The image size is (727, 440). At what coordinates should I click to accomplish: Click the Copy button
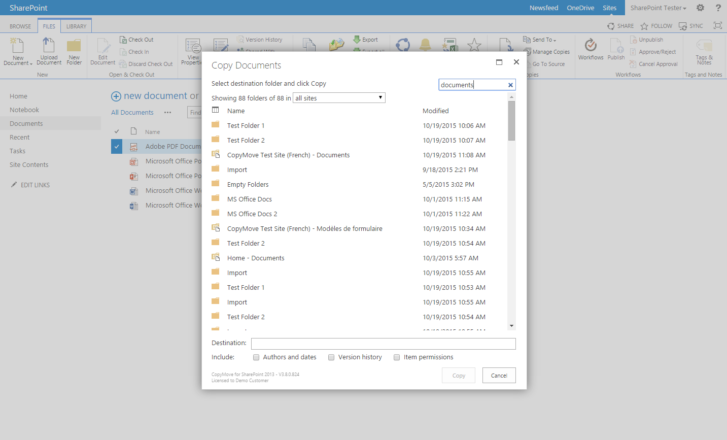(459, 376)
